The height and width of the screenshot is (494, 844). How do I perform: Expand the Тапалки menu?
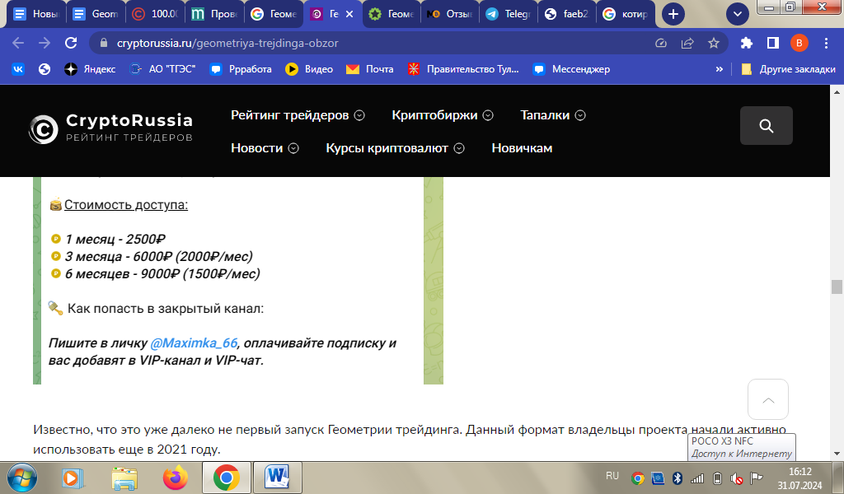click(x=553, y=115)
